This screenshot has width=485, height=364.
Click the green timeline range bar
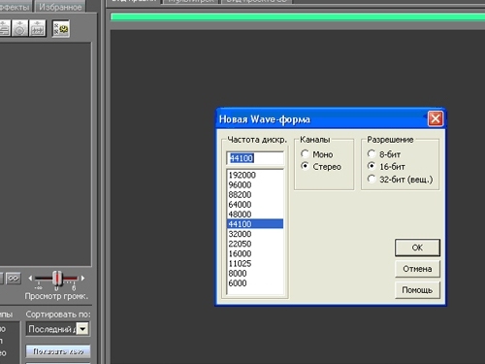[x=298, y=17]
